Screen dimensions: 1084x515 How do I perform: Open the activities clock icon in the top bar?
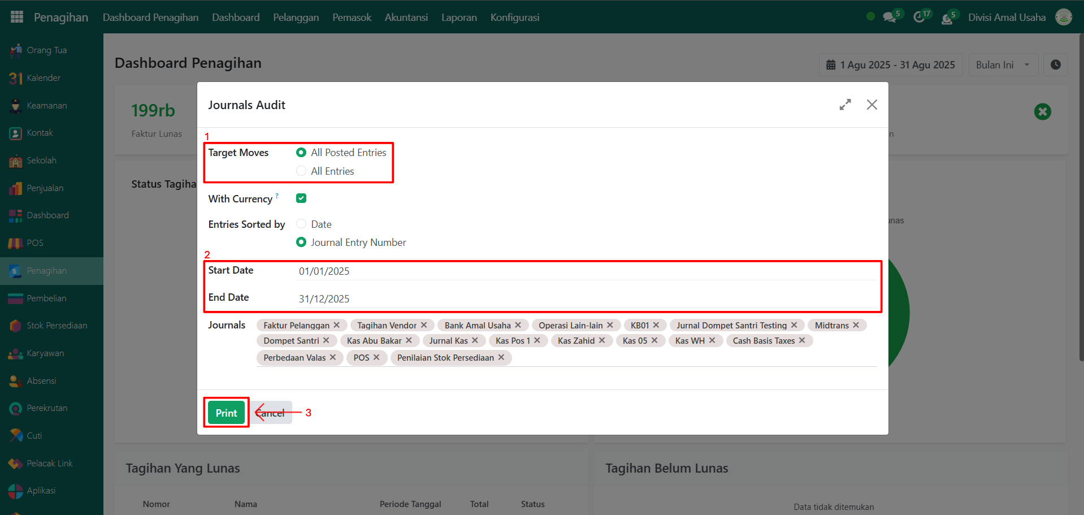[x=919, y=18]
